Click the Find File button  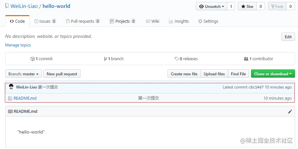coord(239,74)
